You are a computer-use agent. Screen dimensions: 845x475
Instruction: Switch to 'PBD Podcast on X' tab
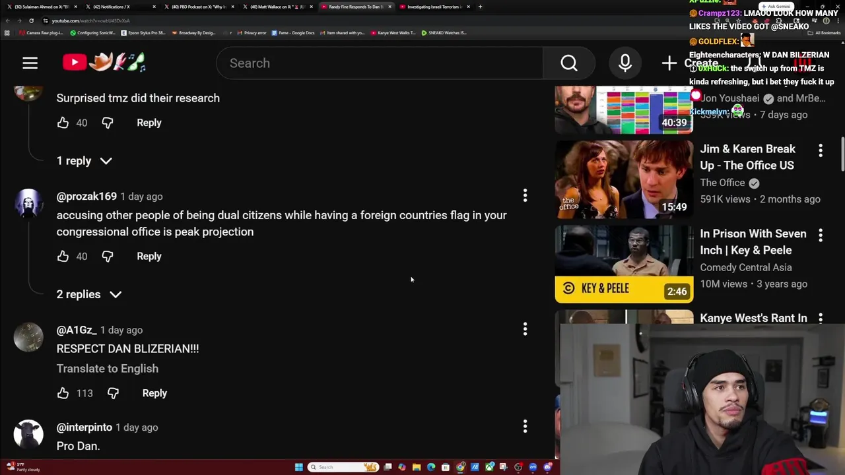tap(199, 7)
